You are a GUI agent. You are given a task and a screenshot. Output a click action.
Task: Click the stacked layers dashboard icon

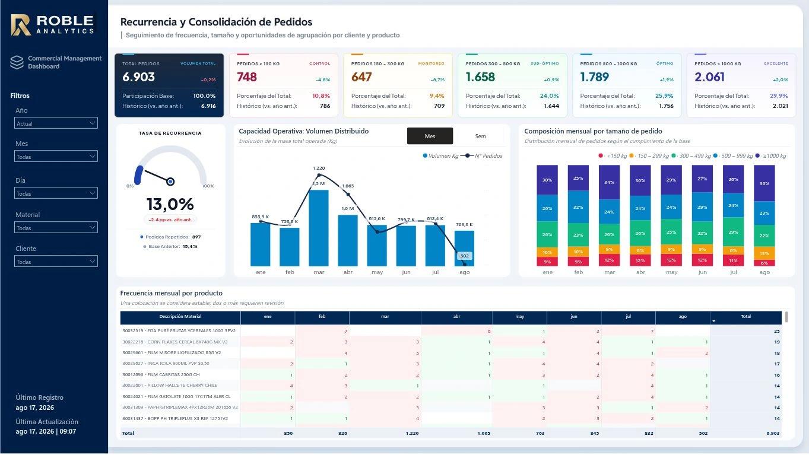(x=17, y=62)
